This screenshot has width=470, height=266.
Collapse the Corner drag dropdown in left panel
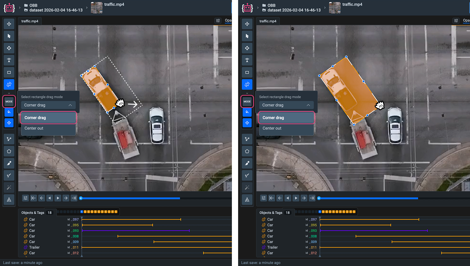pos(48,105)
